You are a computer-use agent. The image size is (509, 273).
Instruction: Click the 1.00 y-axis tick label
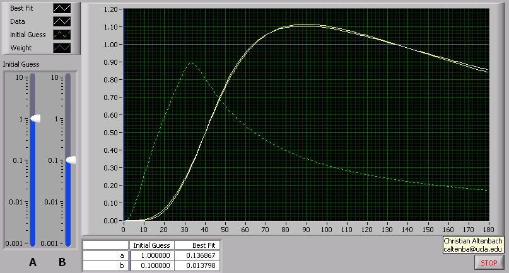111,45
